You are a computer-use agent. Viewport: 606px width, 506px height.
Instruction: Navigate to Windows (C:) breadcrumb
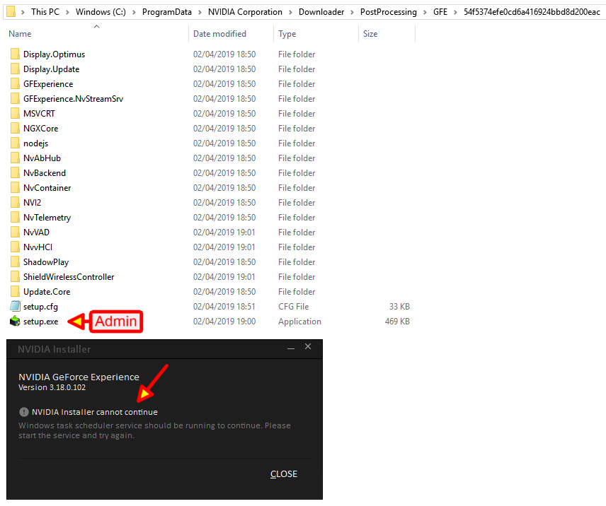point(101,12)
